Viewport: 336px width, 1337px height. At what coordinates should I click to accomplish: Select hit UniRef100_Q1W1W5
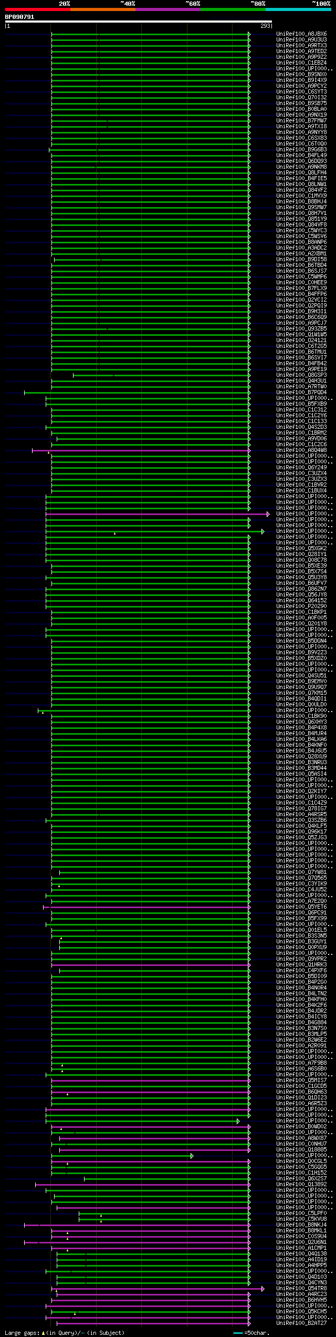click(301, 335)
